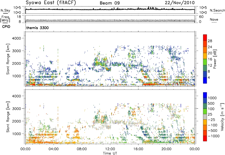225x155 pixels.
Task: Select the "20" power colorbar label
Action: click(x=210, y=53)
